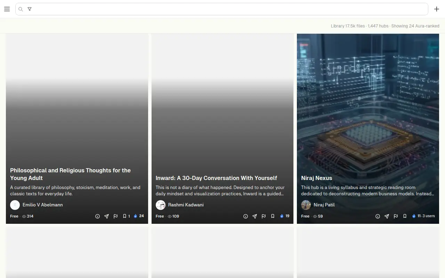Open Emilio V Abelmann's avatar
Image resolution: width=445 pixels, height=278 pixels.
(15, 205)
